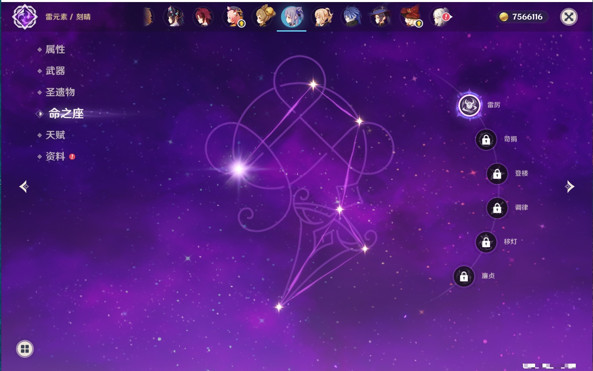Click the locked 苛捐 constellation node

[x=486, y=140]
